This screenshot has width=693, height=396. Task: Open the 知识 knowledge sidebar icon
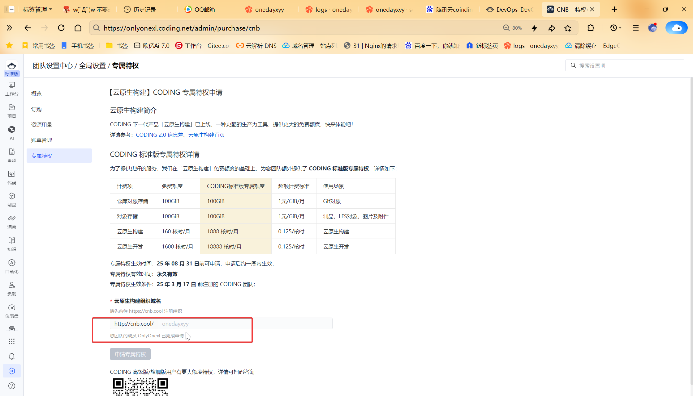click(12, 244)
